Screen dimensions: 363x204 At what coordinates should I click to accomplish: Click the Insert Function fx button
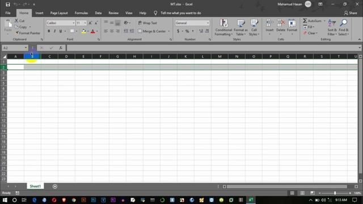pyautogui.click(x=61, y=48)
